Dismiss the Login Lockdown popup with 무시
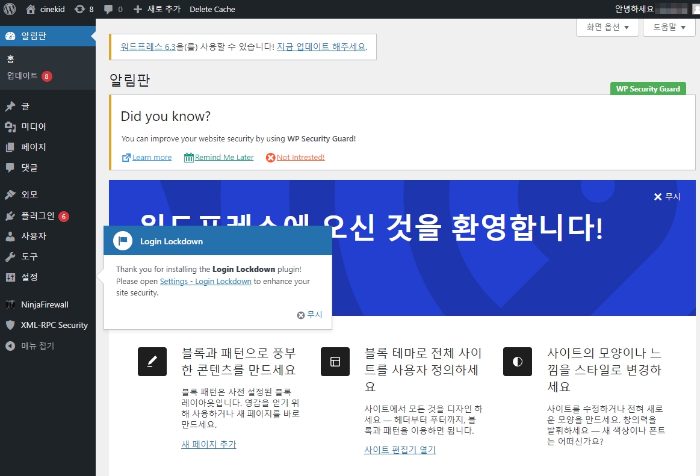 310,315
